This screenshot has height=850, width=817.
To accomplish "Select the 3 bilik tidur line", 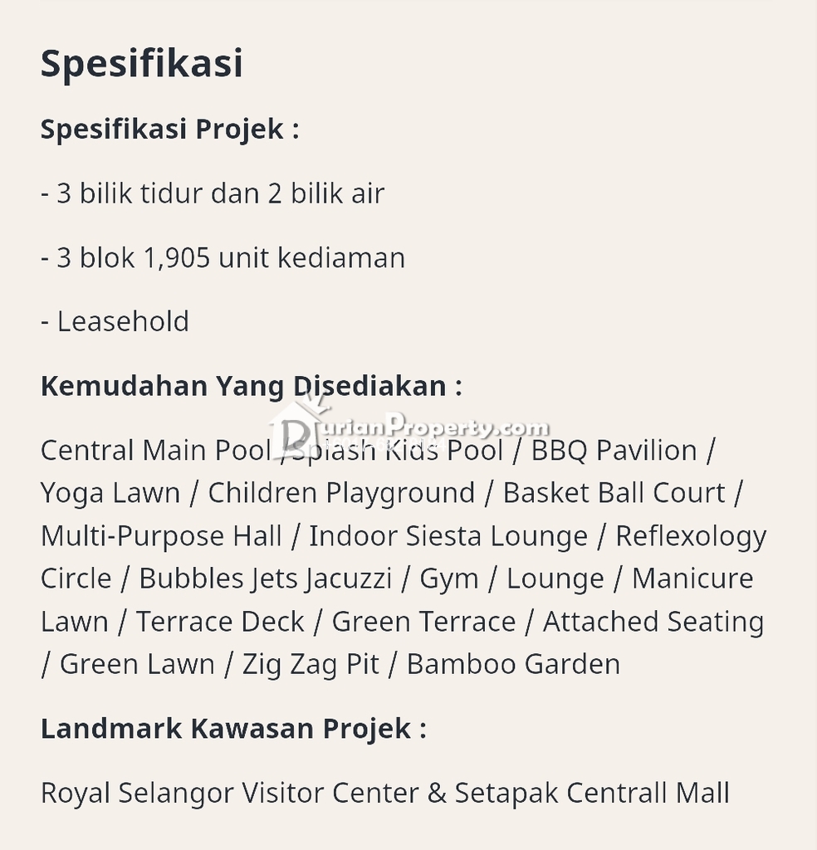I will click(213, 193).
